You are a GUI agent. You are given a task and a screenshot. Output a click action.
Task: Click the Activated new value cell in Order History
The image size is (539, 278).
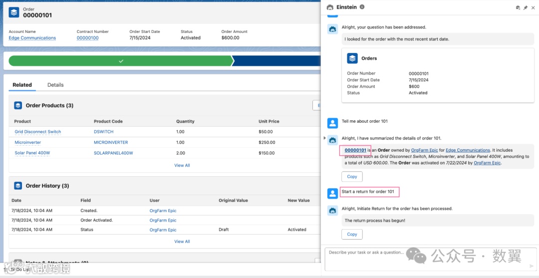pos(297,230)
